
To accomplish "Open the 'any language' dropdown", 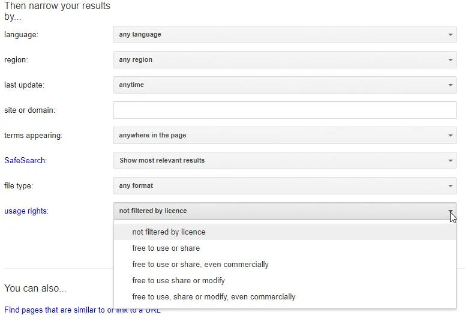I will point(284,34).
